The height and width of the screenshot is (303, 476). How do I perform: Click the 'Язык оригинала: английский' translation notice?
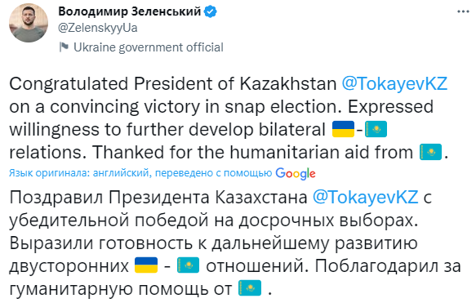click(80, 173)
